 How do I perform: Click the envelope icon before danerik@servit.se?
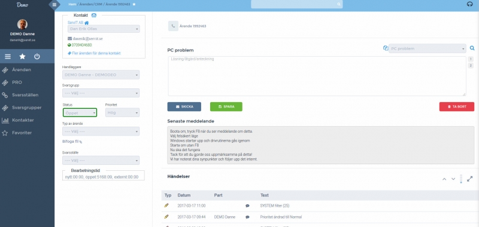point(69,39)
